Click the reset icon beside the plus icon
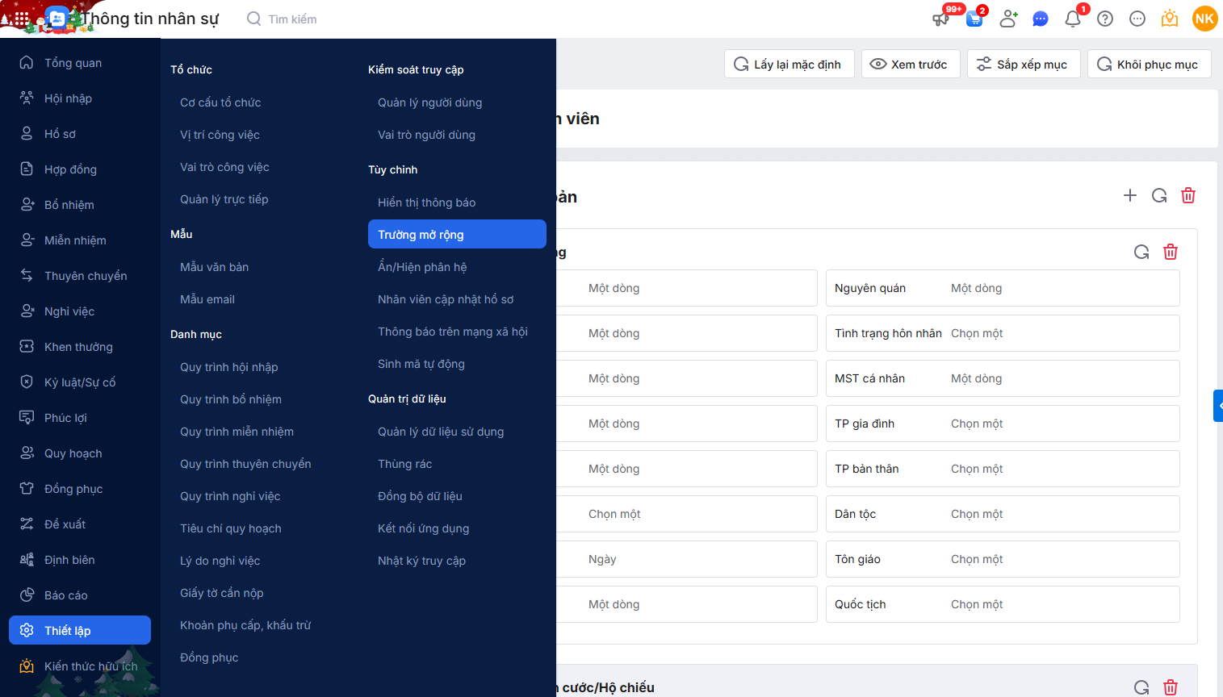The width and height of the screenshot is (1223, 697). tap(1159, 195)
